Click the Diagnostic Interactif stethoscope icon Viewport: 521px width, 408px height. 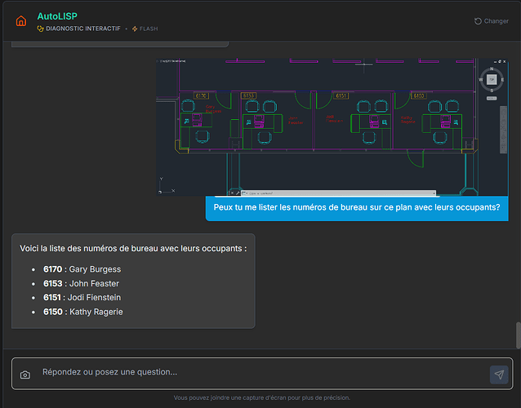[x=40, y=29]
